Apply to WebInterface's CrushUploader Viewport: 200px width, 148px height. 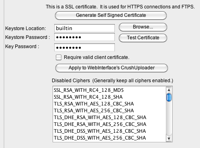tap(112, 68)
